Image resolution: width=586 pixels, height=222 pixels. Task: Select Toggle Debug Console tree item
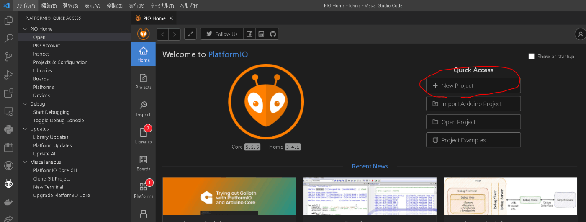[x=75, y=121]
